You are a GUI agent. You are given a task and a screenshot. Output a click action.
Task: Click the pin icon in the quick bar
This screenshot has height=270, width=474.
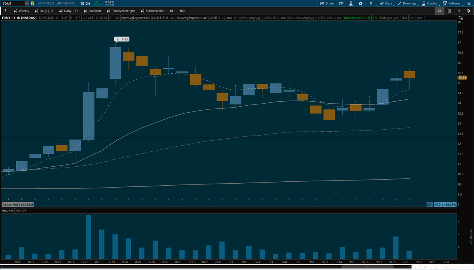[x=6, y=11]
